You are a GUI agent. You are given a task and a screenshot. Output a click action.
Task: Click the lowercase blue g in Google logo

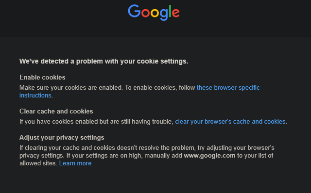point(164,15)
